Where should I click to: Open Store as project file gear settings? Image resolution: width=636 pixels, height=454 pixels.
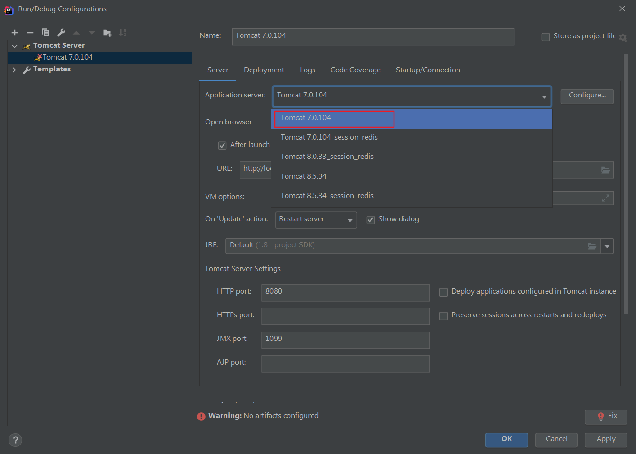tap(623, 37)
